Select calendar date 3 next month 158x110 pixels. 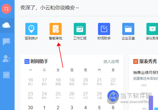(72, 108)
